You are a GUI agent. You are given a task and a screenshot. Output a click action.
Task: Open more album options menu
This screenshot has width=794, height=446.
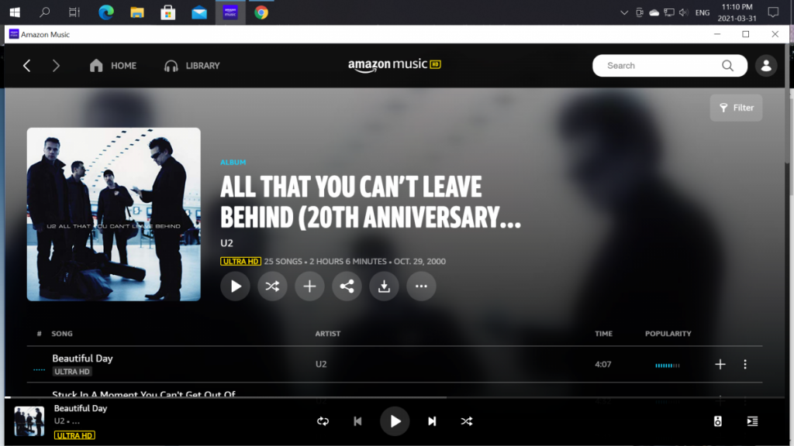[x=421, y=286]
